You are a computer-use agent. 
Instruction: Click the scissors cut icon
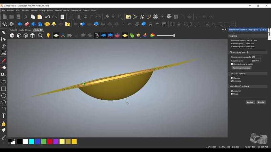(26, 17)
